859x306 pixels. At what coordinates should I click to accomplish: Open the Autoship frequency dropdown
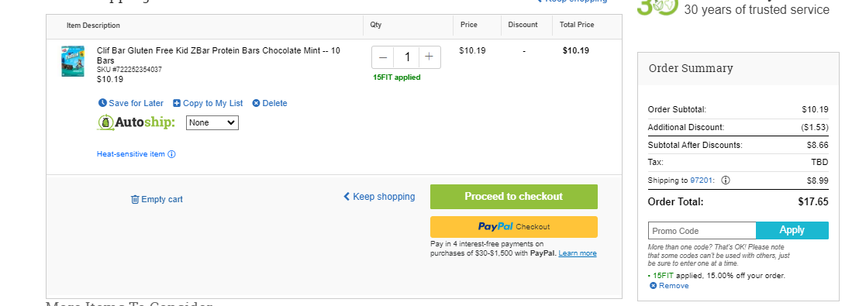click(212, 122)
